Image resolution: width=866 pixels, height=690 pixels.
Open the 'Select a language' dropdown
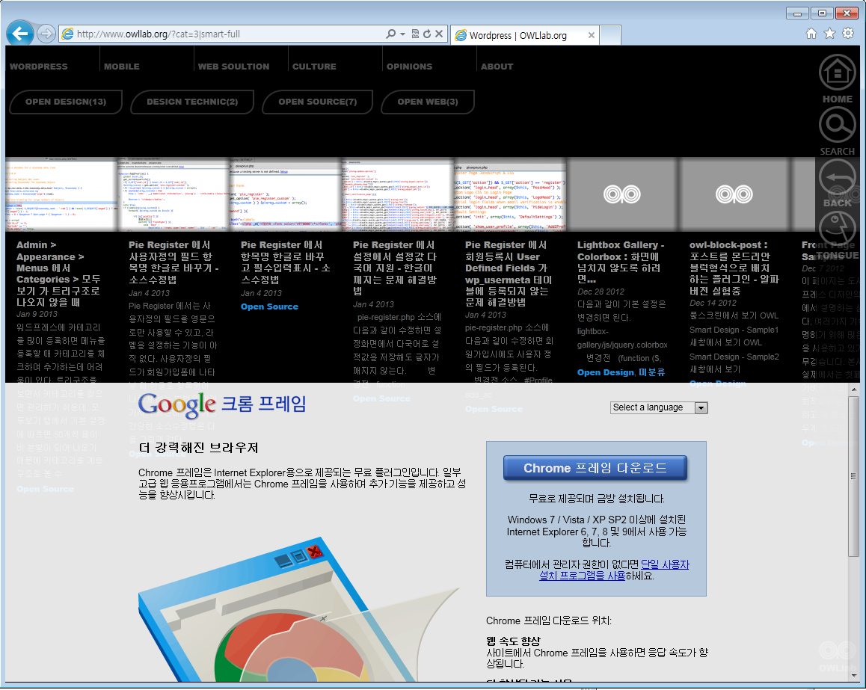coord(659,407)
